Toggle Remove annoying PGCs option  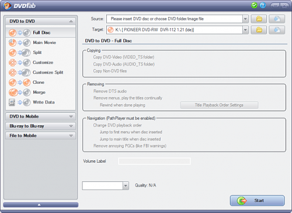click(x=130, y=146)
